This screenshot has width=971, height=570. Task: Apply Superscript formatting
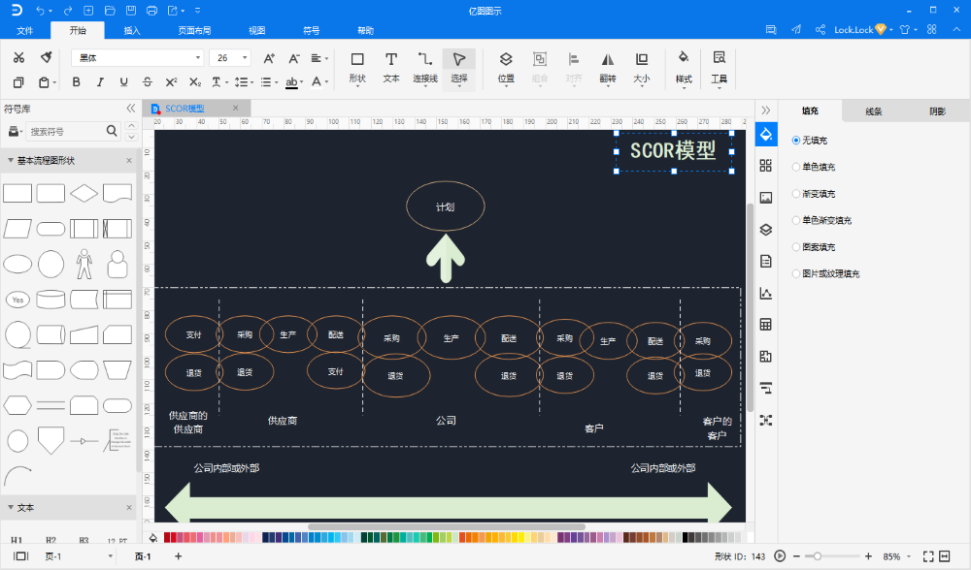(172, 82)
